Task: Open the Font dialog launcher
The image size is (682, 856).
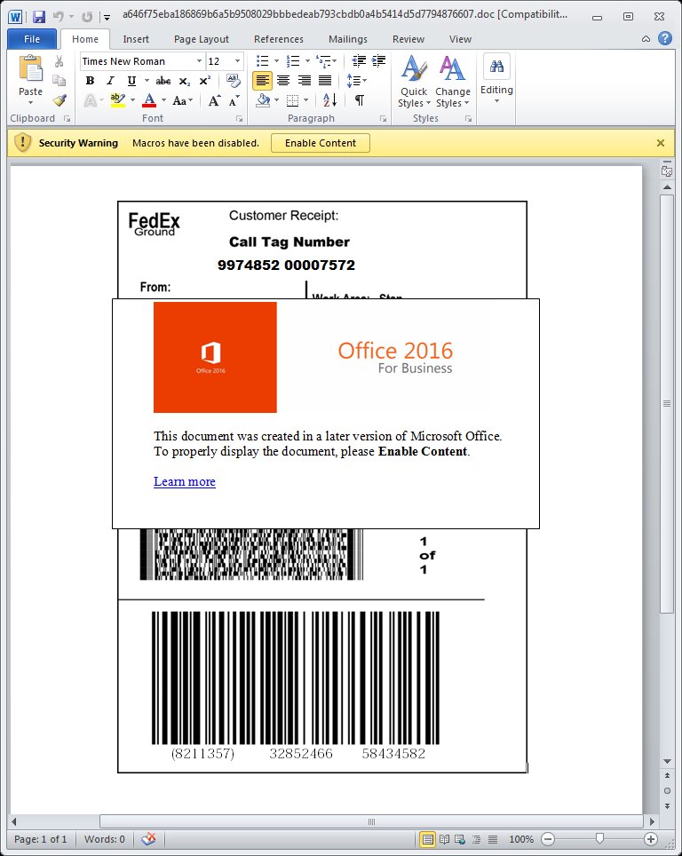Action: [x=239, y=118]
